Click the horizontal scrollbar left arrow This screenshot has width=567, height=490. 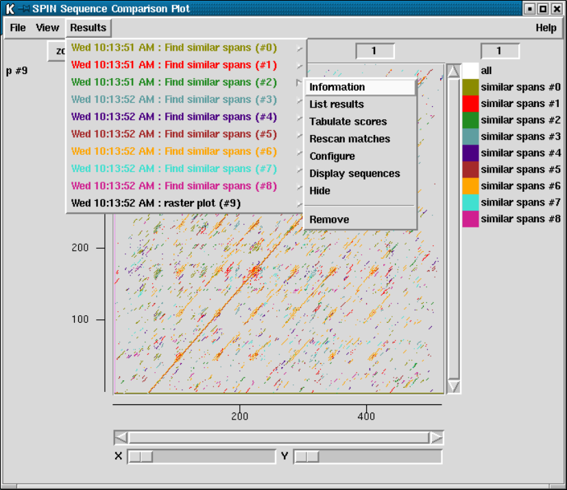click(x=121, y=438)
